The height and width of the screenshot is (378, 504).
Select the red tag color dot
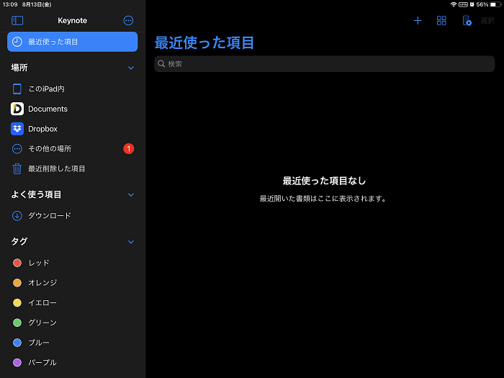[x=17, y=263]
